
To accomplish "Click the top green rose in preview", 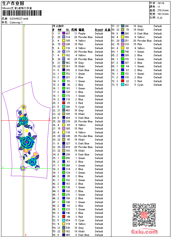I will (23, 120).
